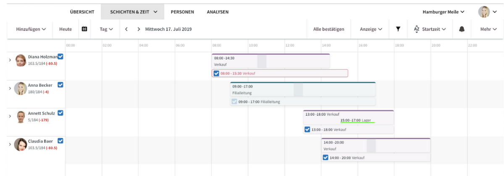Open notifications bell icon
The image size is (504, 176).
(x=462, y=29)
